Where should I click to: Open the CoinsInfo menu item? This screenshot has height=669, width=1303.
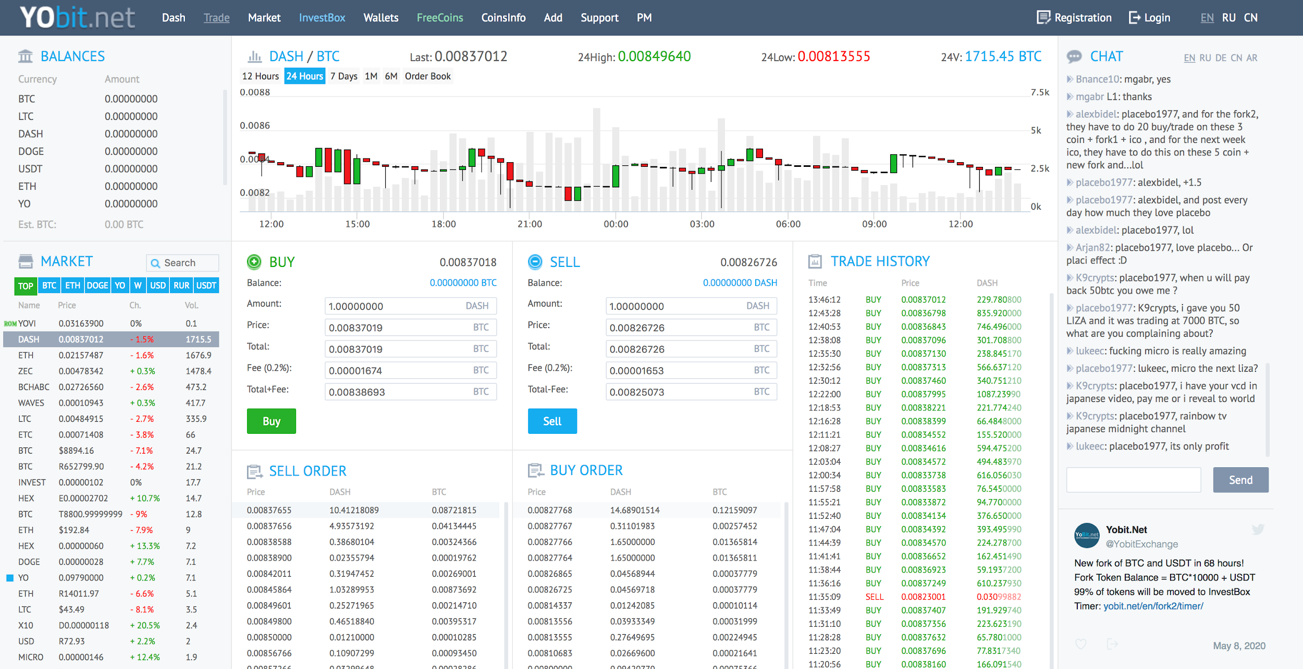coord(503,18)
